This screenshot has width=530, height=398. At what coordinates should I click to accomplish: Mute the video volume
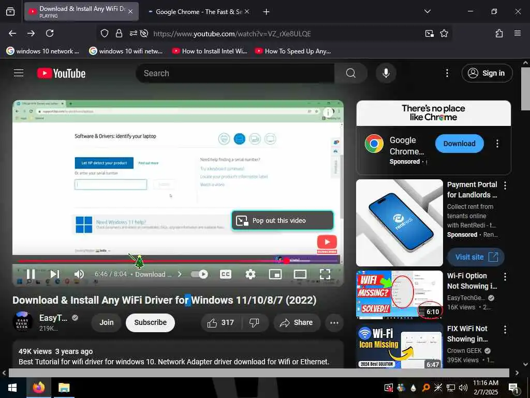[79, 274]
